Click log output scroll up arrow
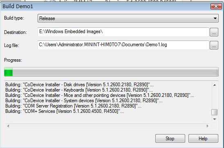 click(215, 85)
